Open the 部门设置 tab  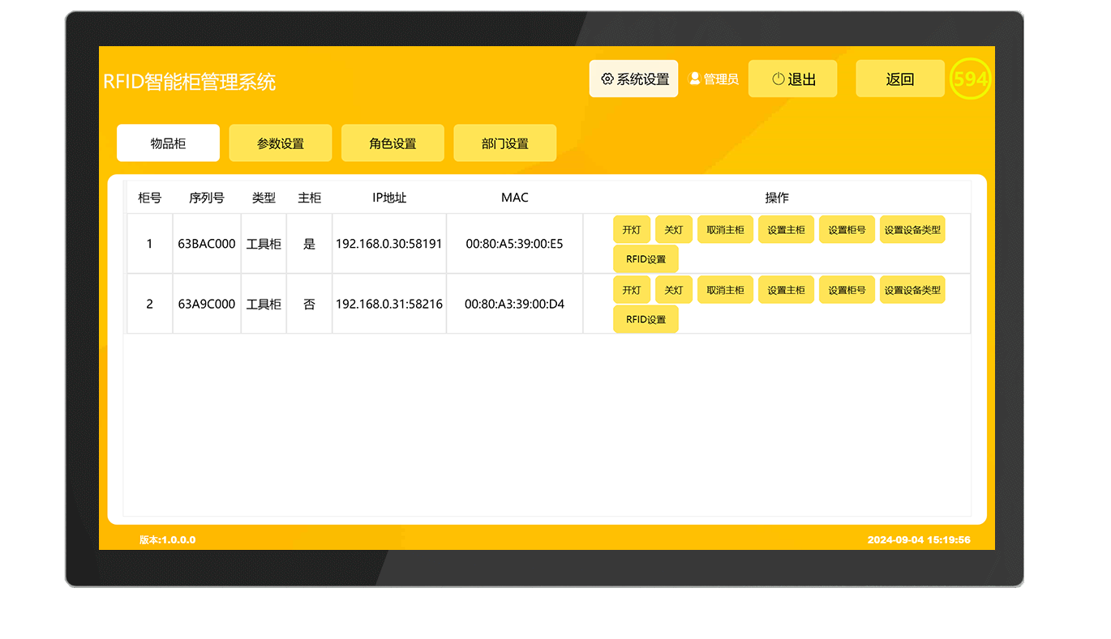tap(504, 143)
